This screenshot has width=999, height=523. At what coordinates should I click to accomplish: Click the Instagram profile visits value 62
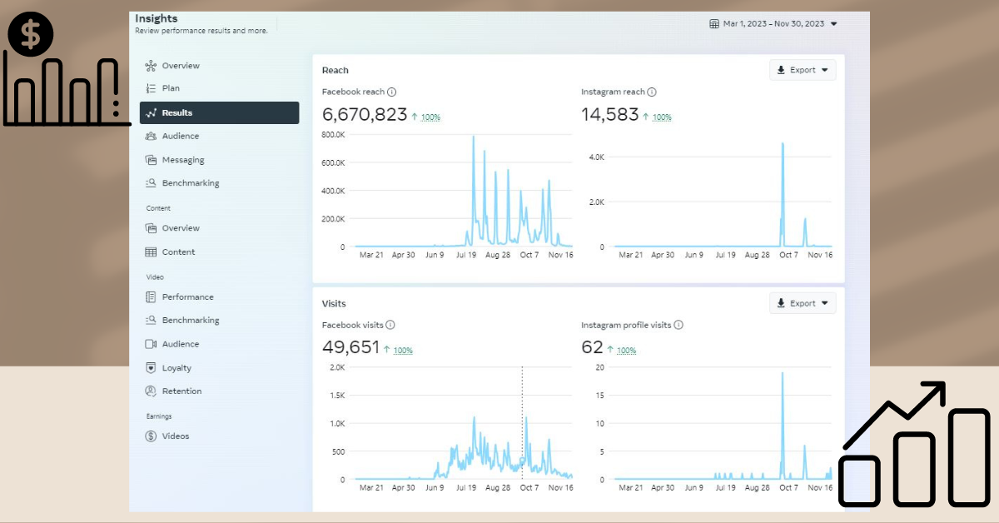(x=592, y=348)
